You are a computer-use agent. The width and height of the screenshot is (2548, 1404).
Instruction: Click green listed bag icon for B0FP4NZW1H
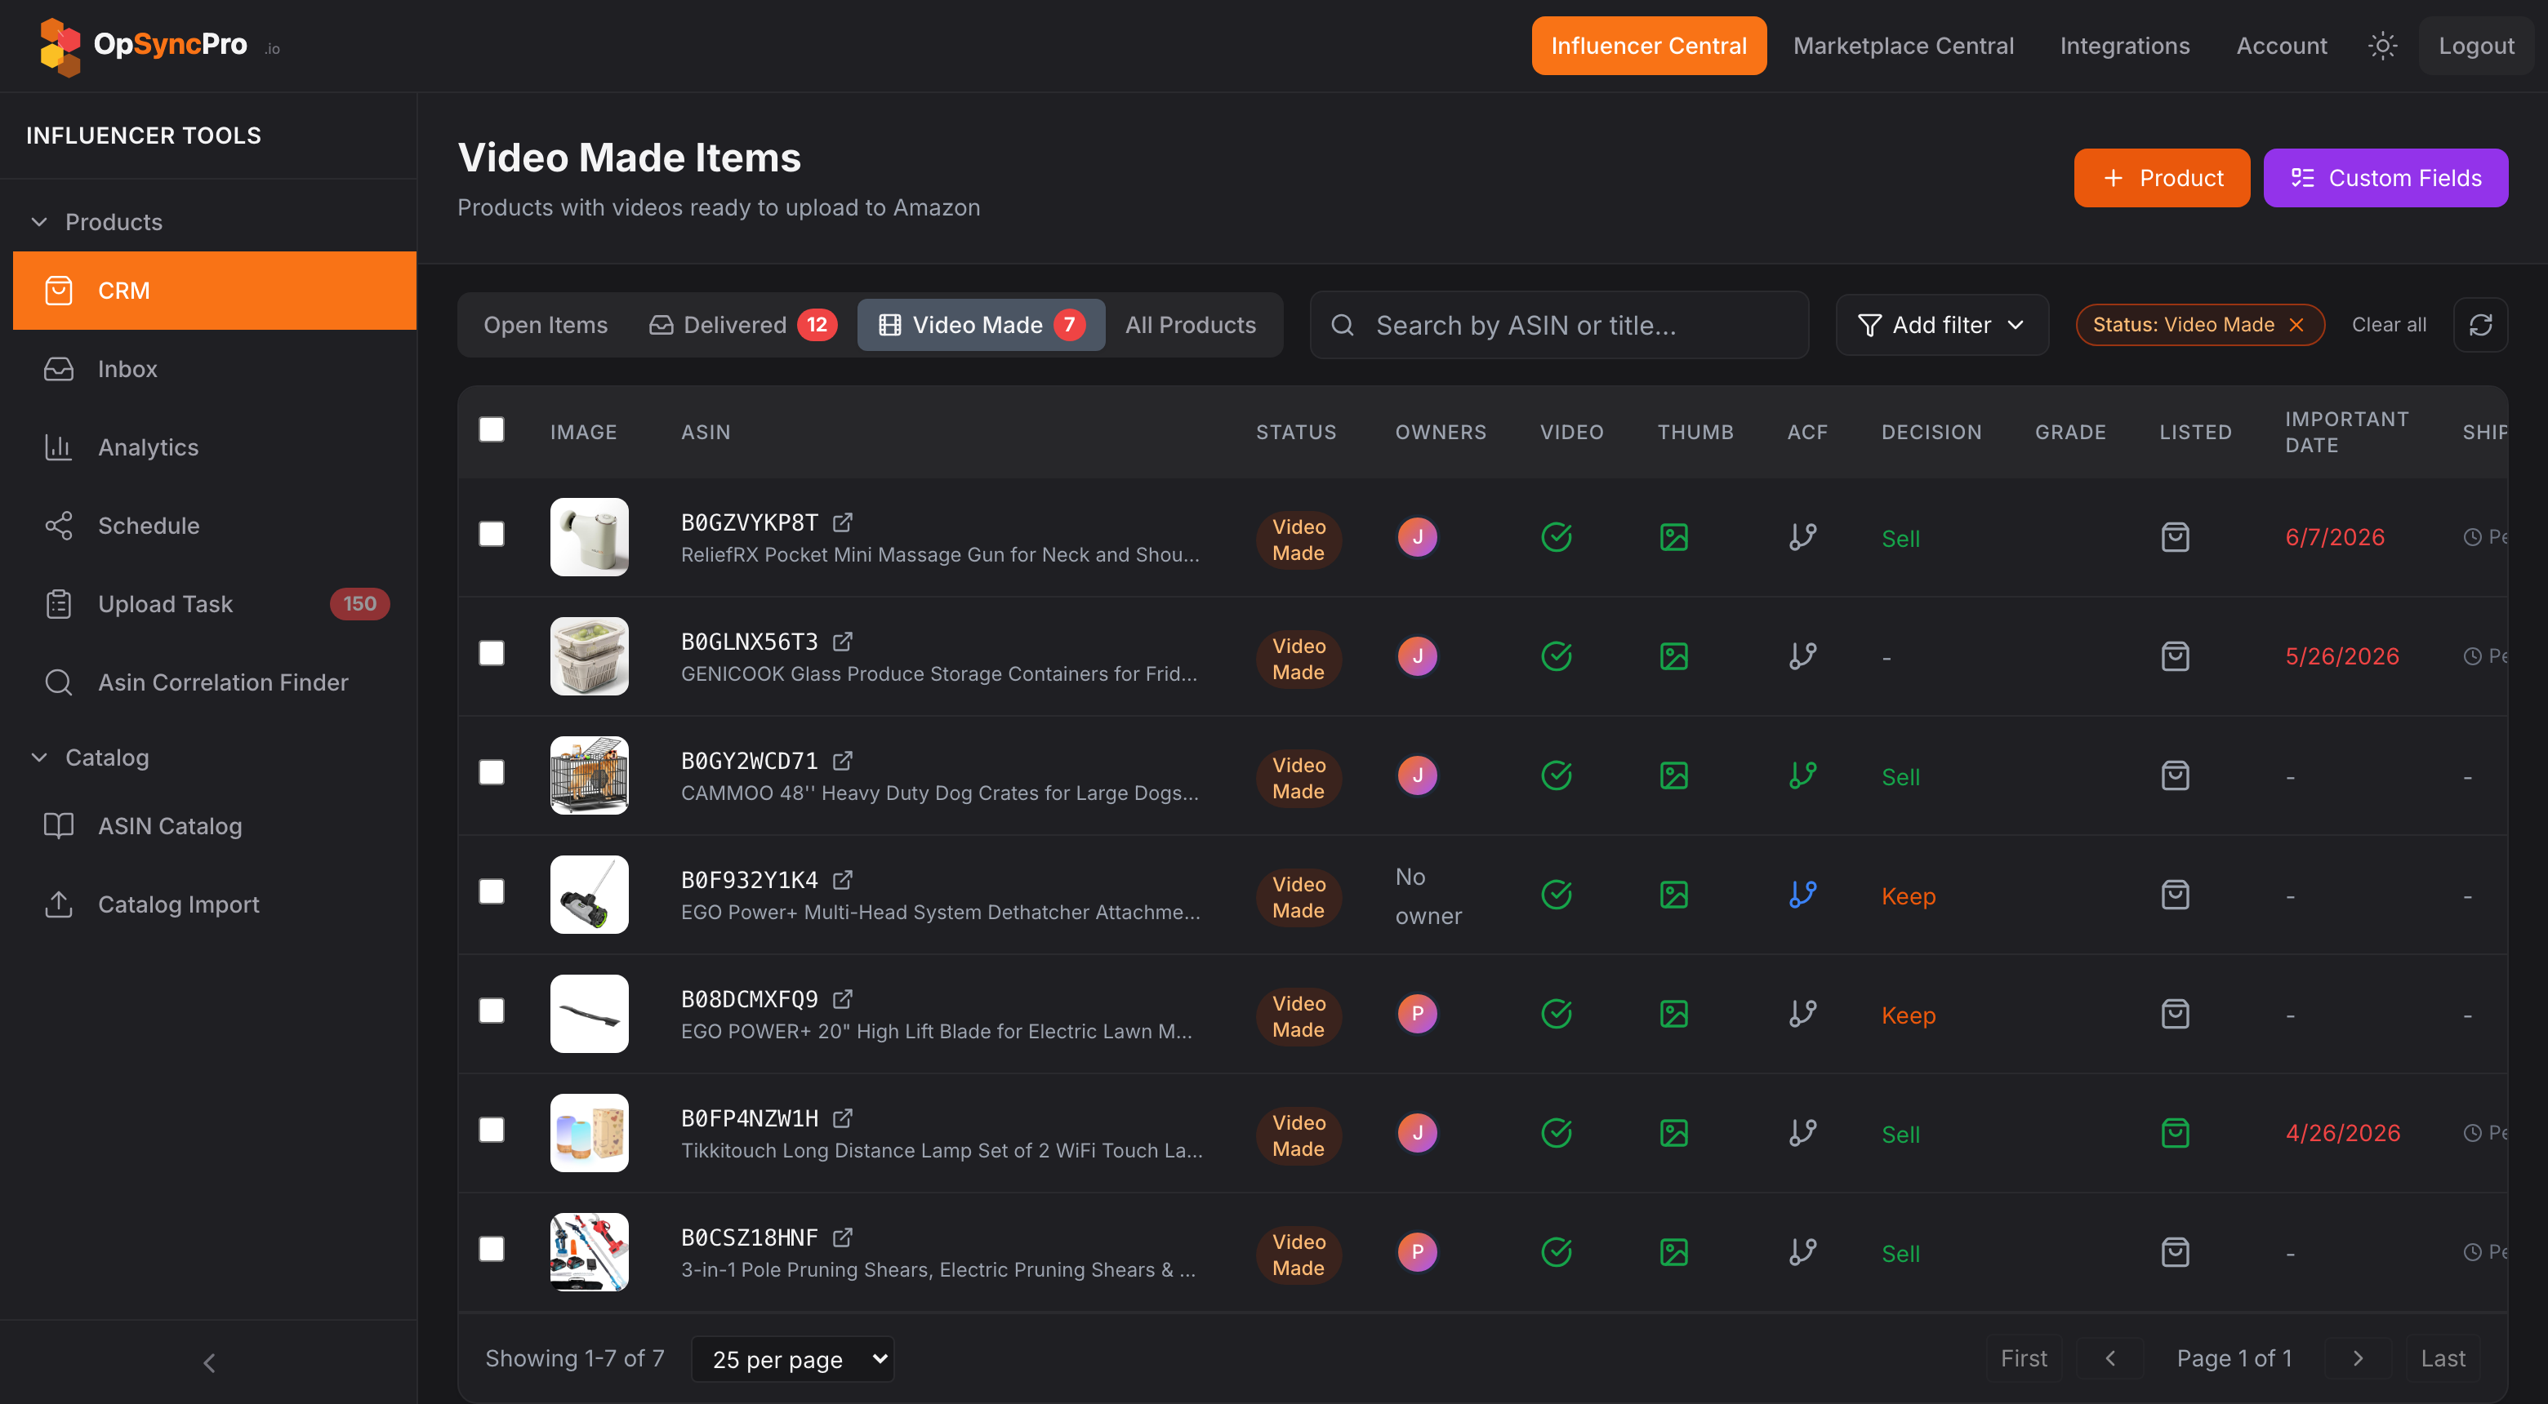[2175, 1133]
